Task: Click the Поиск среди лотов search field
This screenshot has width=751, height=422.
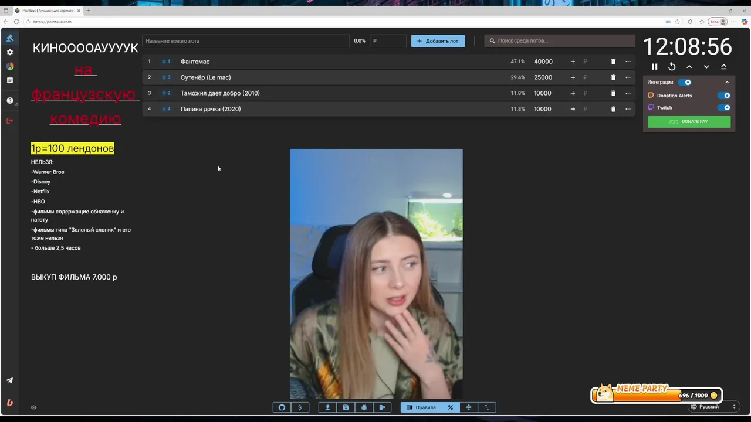Action: [x=560, y=41]
